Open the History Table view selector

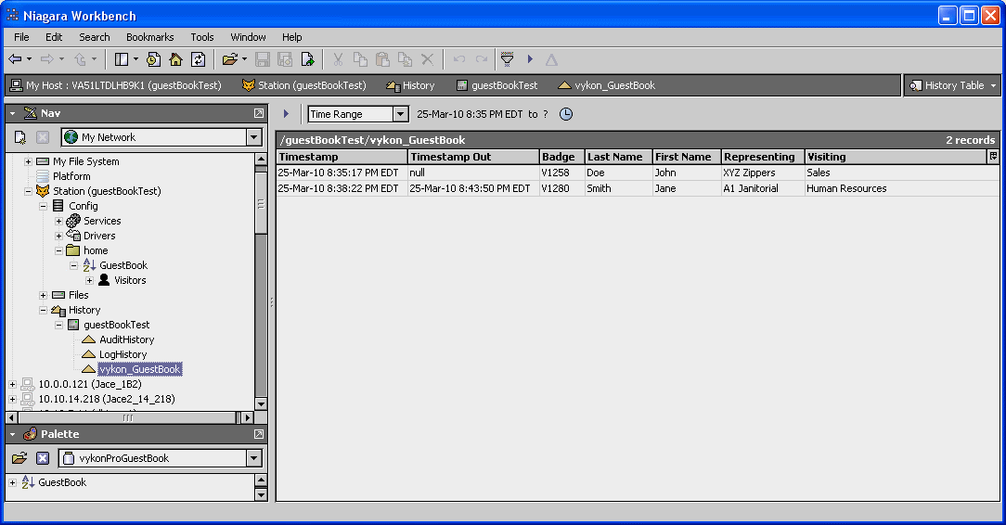(953, 85)
